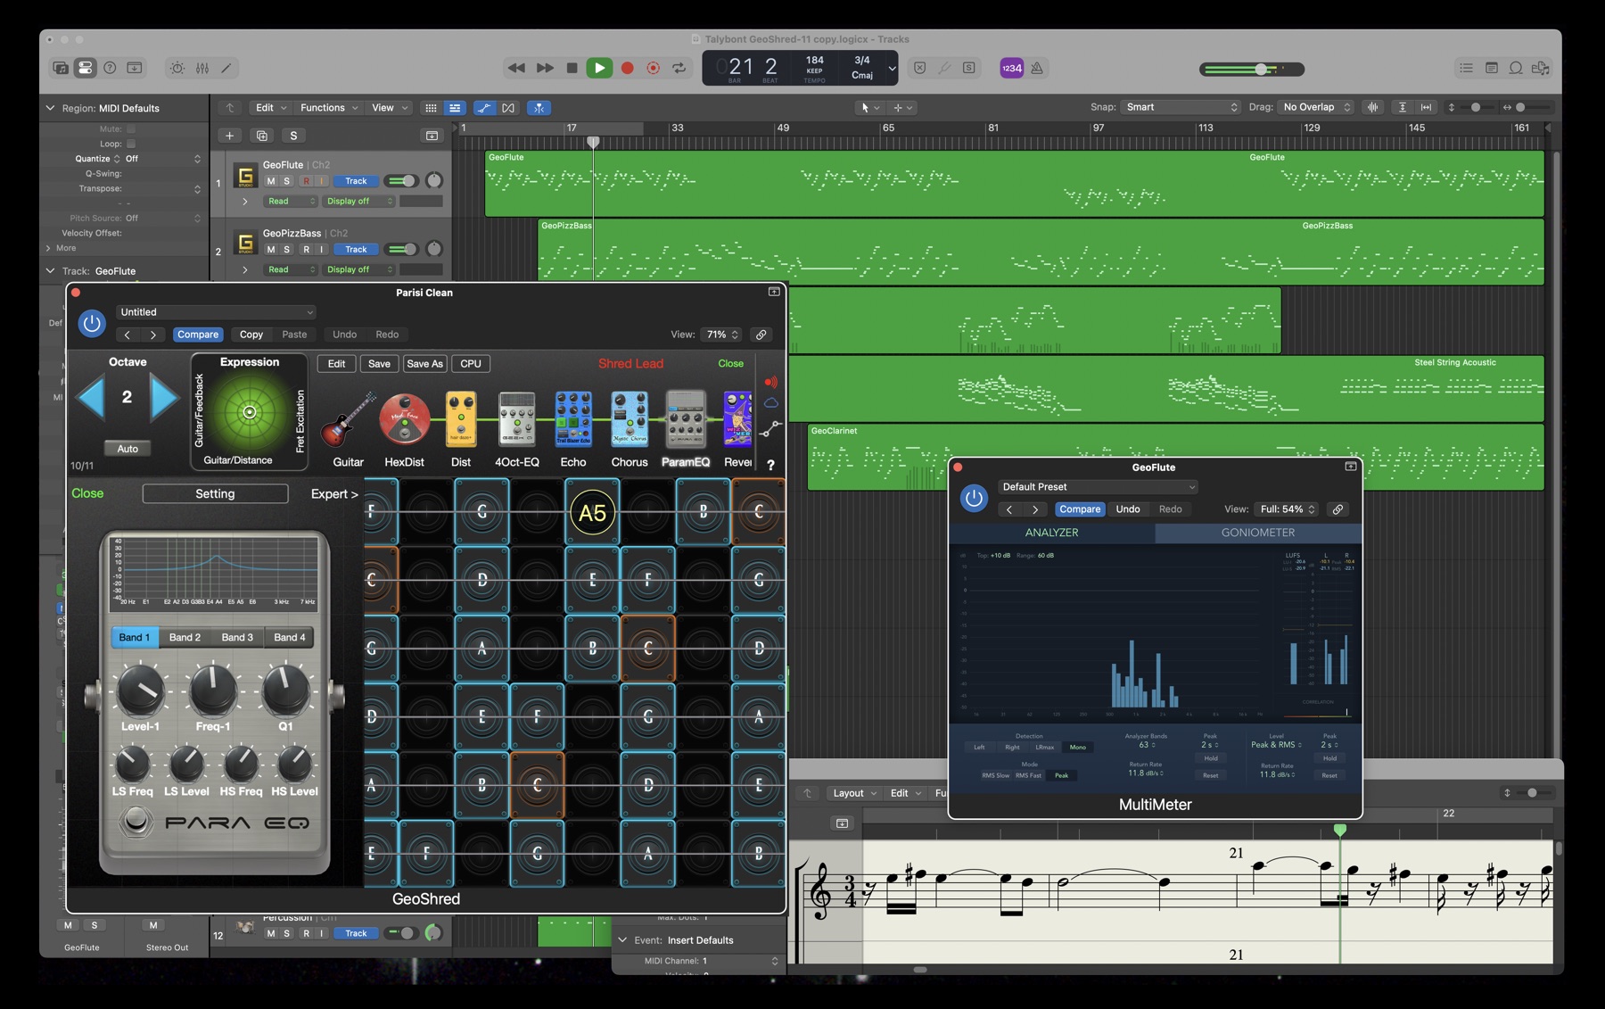Switch to the Goniometer tab in MultiMeter
Screen dimensions: 1605x1009
(x=1257, y=533)
